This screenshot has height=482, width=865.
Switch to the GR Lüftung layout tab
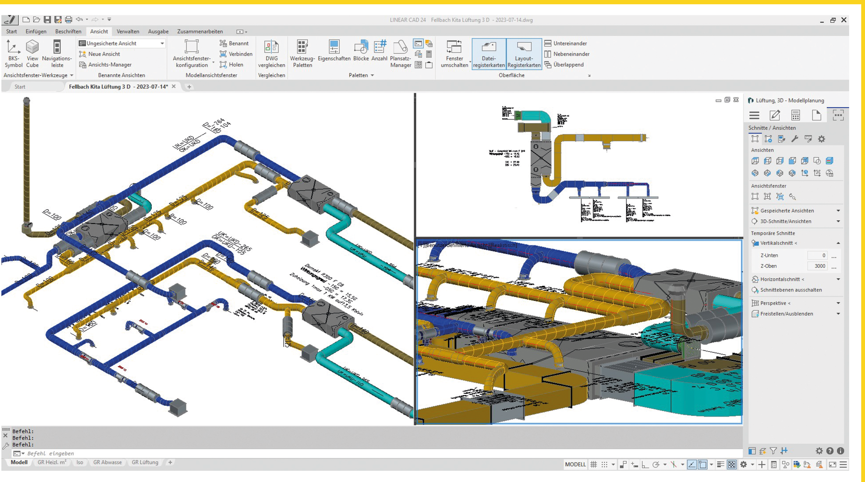click(x=145, y=462)
